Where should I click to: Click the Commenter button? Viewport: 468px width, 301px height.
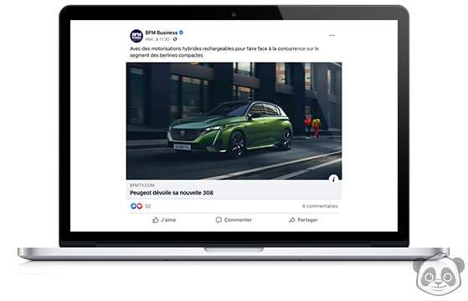(x=234, y=220)
